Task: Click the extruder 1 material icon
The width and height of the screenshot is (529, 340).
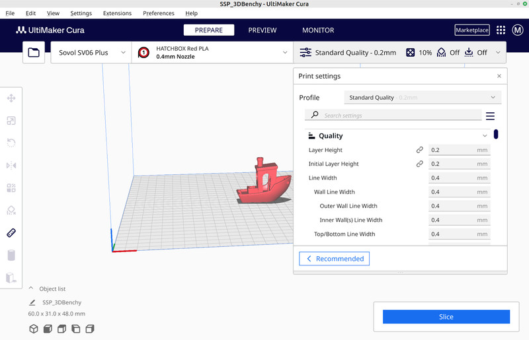Action: [143, 53]
